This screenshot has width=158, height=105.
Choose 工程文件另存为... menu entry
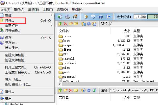(27, 72)
